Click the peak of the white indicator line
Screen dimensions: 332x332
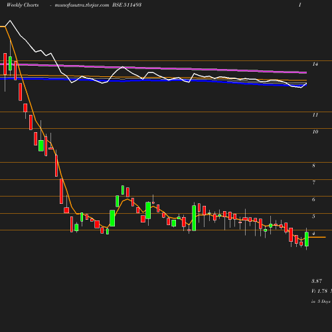click(10, 21)
